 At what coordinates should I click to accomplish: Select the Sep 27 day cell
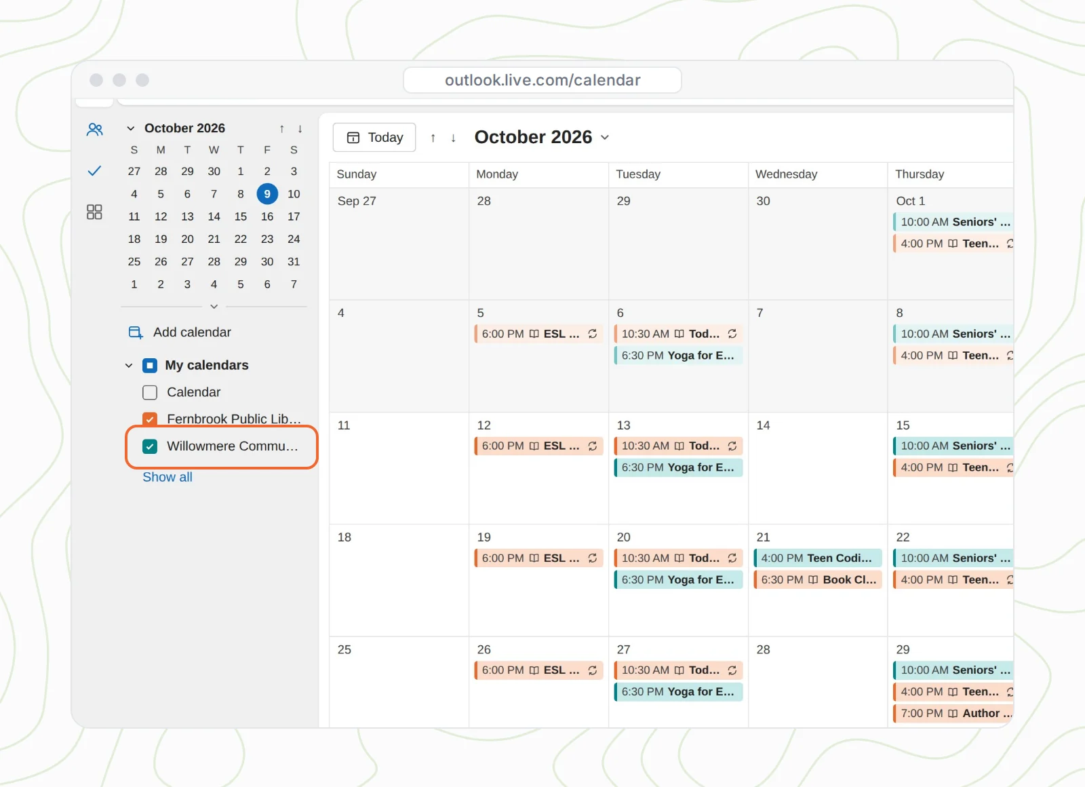(399, 244)
